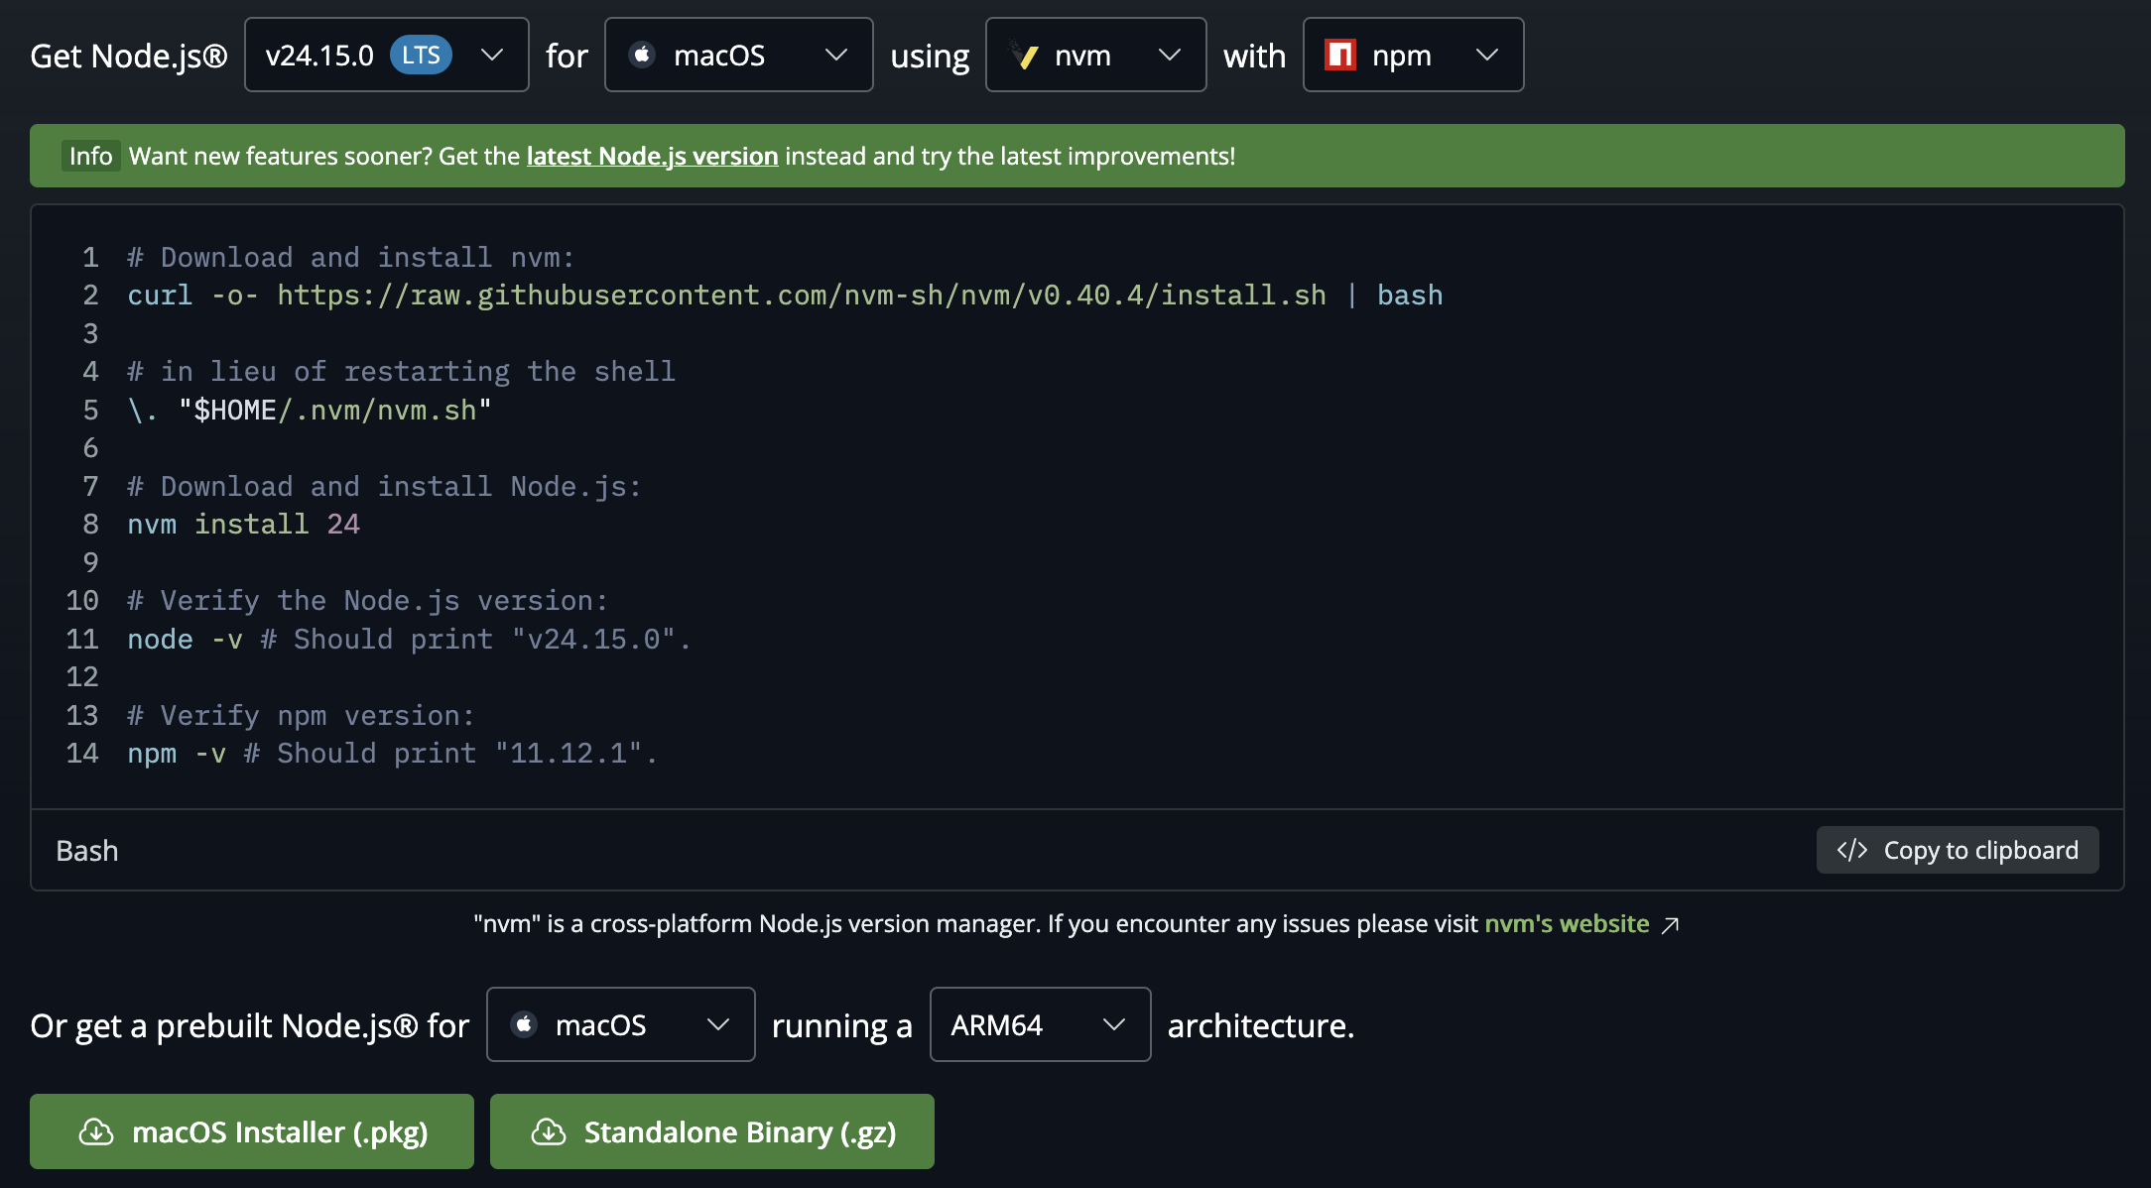The height and width of the screenshot is (1188, 2151).
Task: Click chevron arrow of version dropdown
Action: (492, 56)
